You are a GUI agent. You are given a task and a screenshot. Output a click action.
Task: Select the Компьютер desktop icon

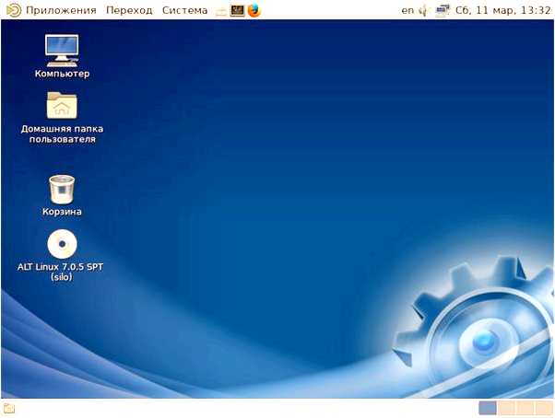click(x=62, y=50)
